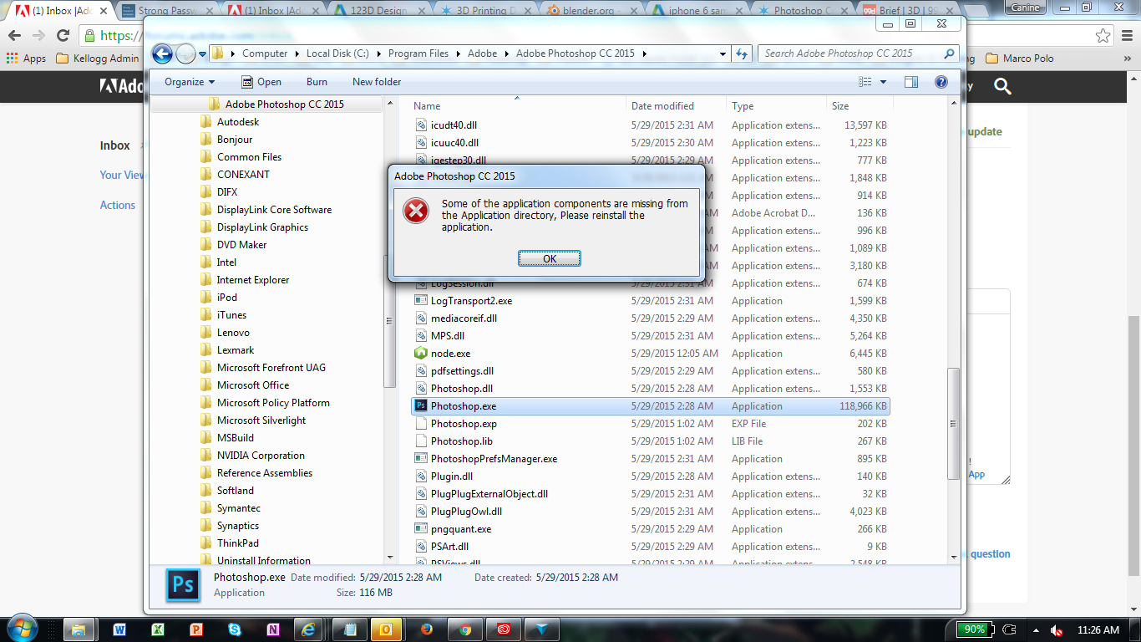Select the Photoshop.dll file row
1141x642 pixels.
(651, 389)
